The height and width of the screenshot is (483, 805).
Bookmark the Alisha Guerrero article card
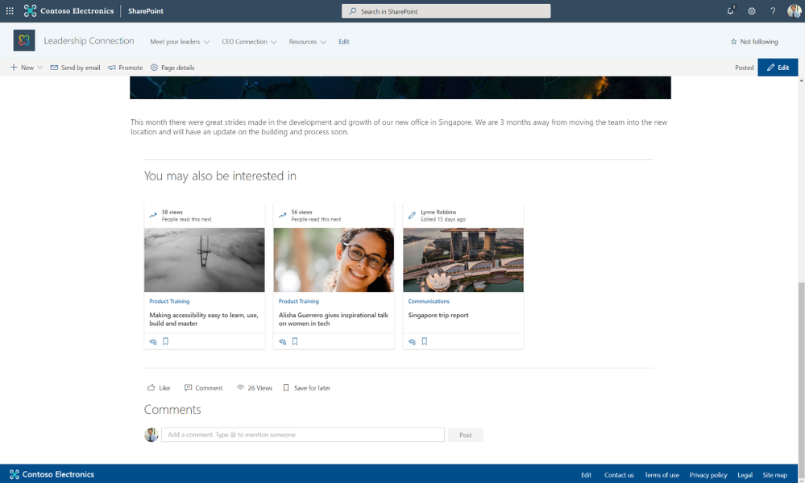pyautogui.click(x=295, y=341)
